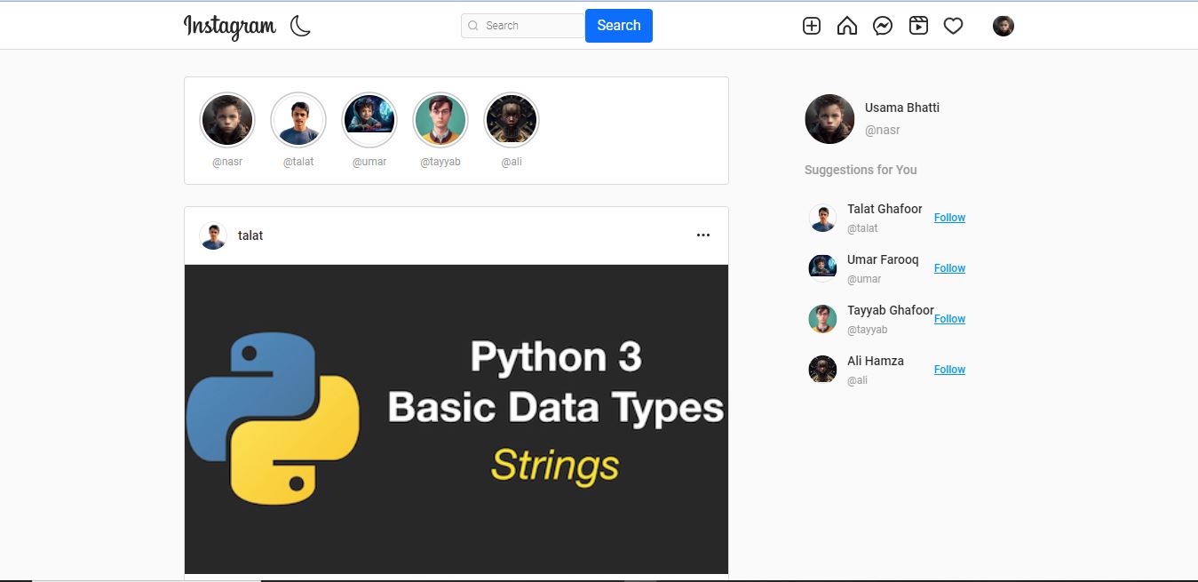Open the messenger icon
This screenshot has height=582, width=1198.
pos(883,26)
